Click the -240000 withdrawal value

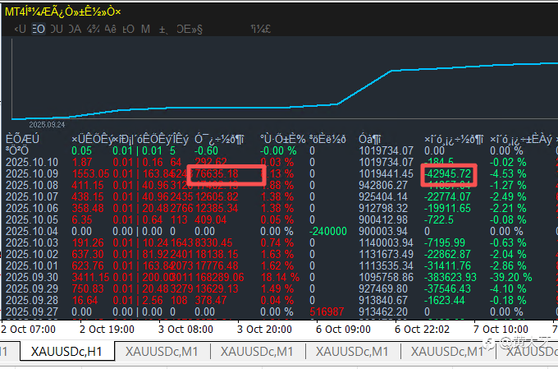click(327, 231)
